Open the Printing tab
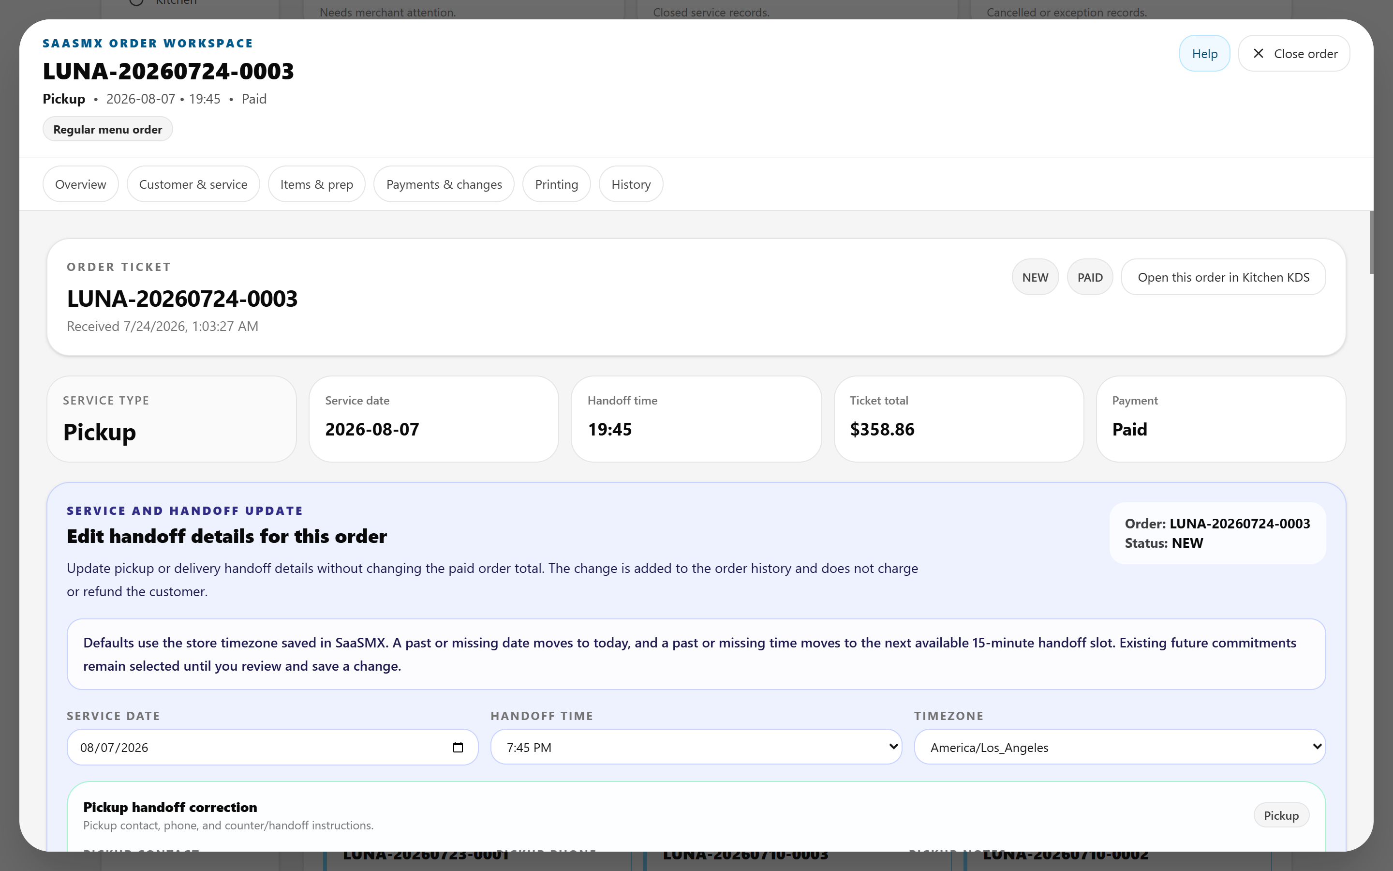Image resolution: width=1393 pixels, height=871 pixels. pyautogui.click(x=557, y=184)
